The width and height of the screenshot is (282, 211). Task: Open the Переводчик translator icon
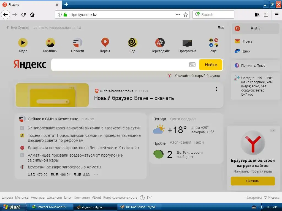[160, 43]
